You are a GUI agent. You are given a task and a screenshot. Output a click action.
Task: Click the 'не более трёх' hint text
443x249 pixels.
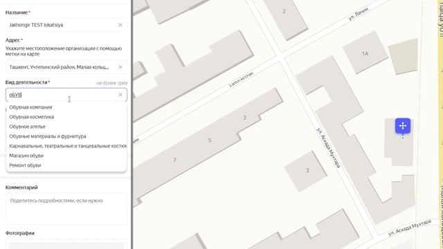(x=112, y=83)
